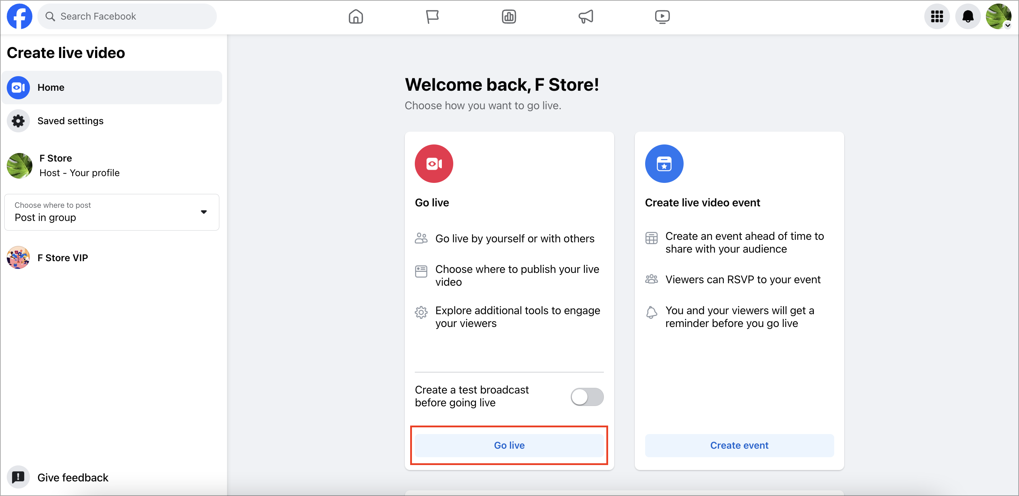Click the Facebook logo

19,16
